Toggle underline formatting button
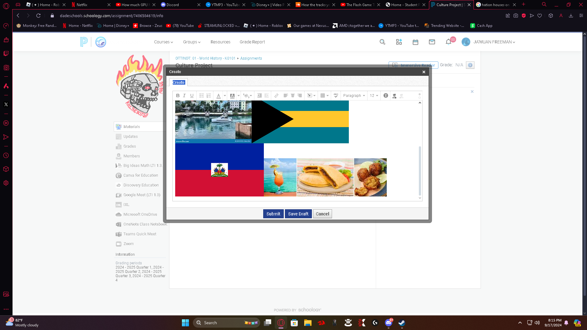Screen dimensions: 587x330 point(192,96)
